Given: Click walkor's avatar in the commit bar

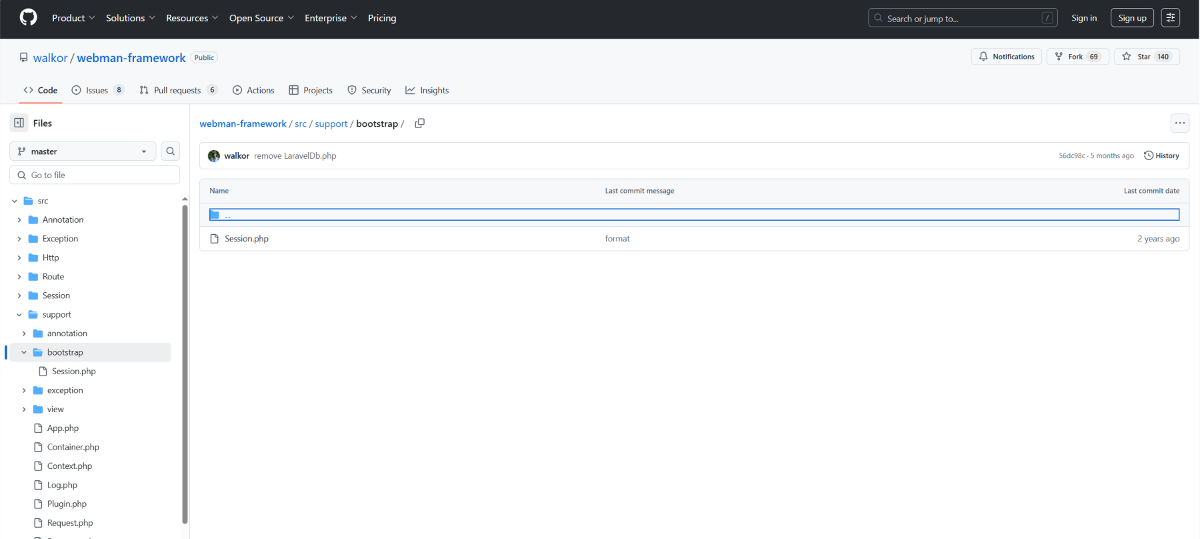Looking at the screenshot, I should click(214, 156).
